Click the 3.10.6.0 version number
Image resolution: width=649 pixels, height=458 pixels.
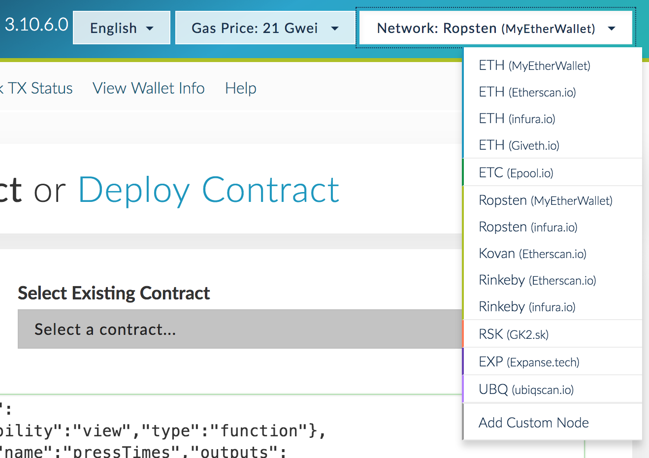pyautogui.click(x=36, y=24)
